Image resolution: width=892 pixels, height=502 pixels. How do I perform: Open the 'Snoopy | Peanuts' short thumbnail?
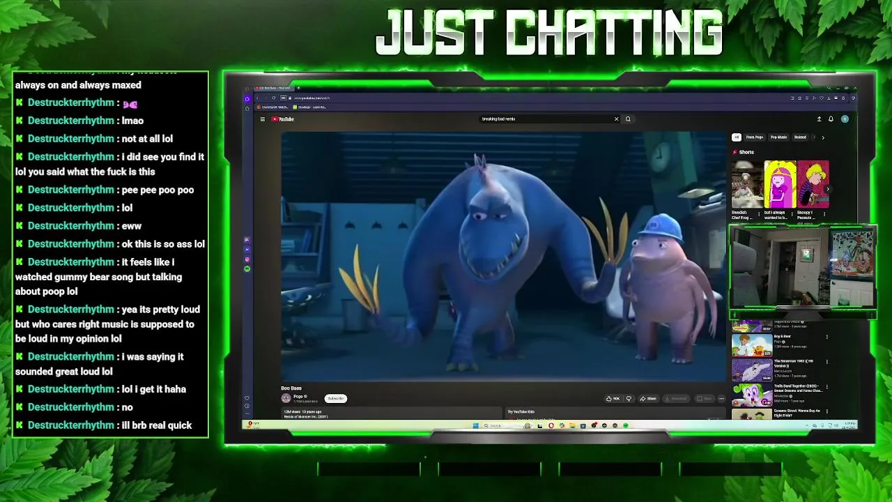tap(813, 185)
